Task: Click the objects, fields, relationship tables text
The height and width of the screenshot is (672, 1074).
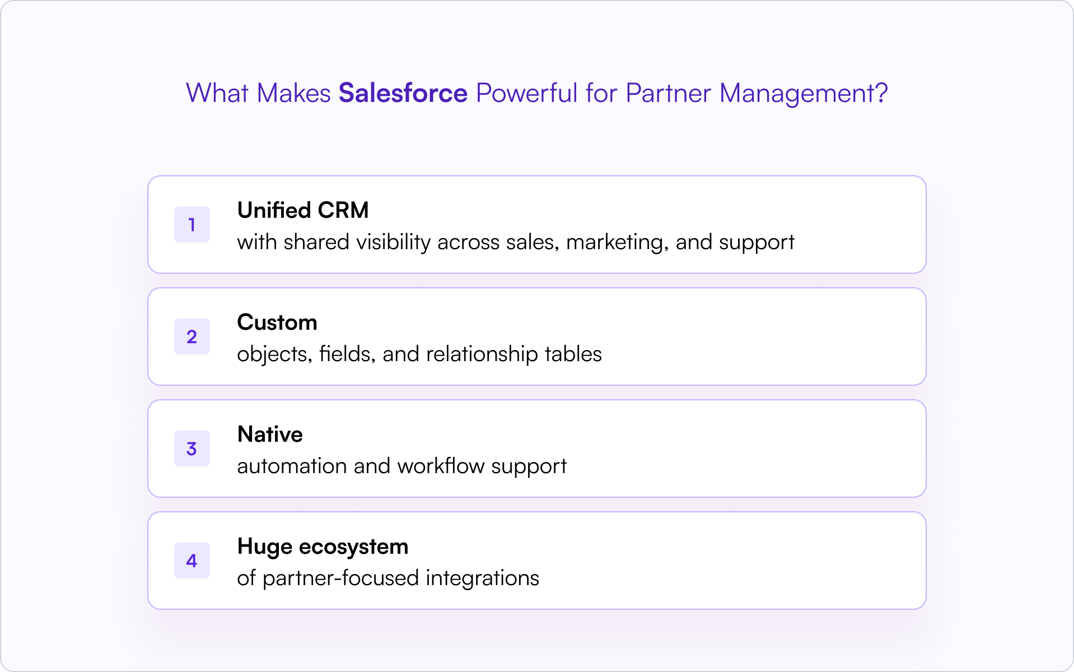Action: pyautogui.click(x=419, y=354)
